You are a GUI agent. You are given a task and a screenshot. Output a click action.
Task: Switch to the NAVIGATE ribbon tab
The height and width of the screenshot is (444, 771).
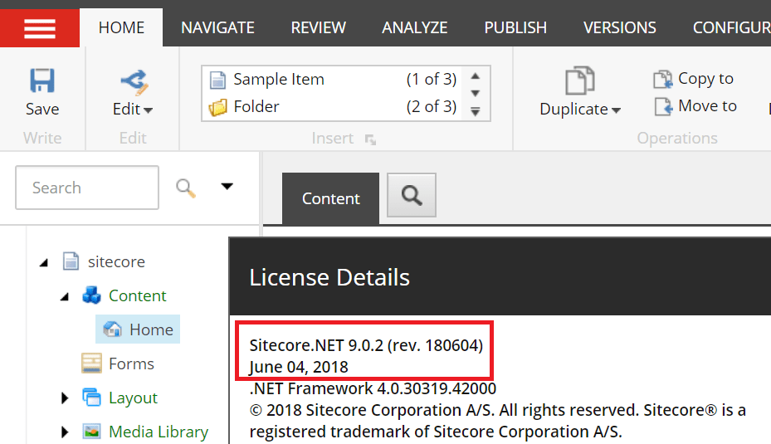[217, 27]
